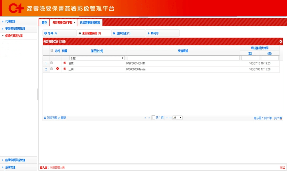Click the C+ platform logo
Screen dimensions: 287x171
16,8
